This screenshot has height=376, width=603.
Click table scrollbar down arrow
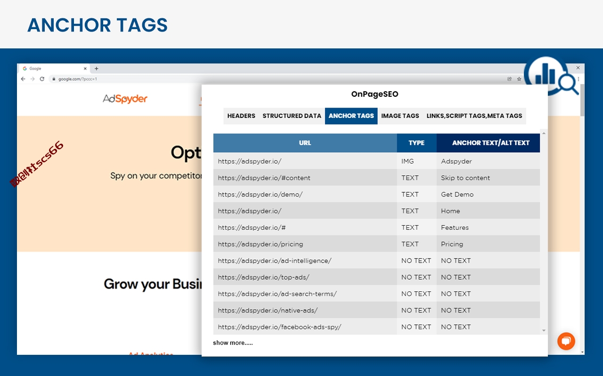point(544,331)
